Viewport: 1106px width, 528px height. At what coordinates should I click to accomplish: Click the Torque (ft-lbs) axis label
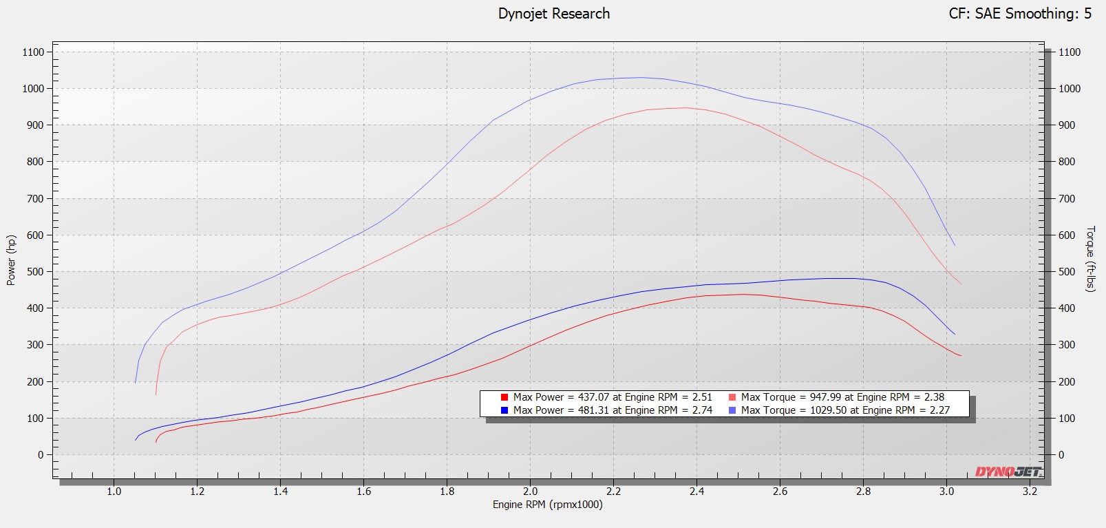[1090, 259]
